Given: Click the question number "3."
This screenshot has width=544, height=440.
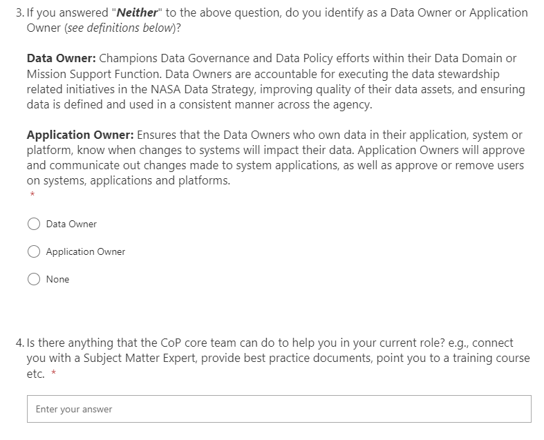Looking at the screenshot, I should click(x=19, y=12).
